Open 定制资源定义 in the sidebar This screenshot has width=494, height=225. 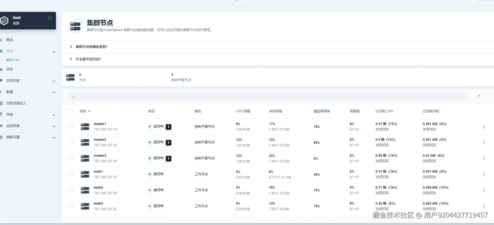[x=16, y=103]
